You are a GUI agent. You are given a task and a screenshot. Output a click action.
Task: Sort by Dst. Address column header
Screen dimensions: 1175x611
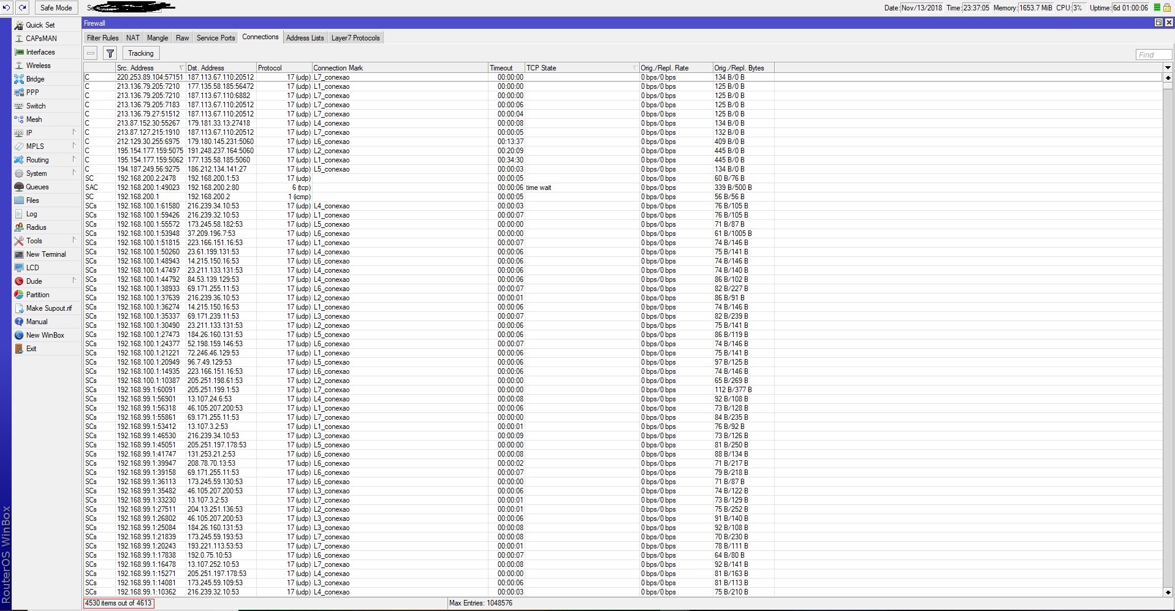coord(221,68)
